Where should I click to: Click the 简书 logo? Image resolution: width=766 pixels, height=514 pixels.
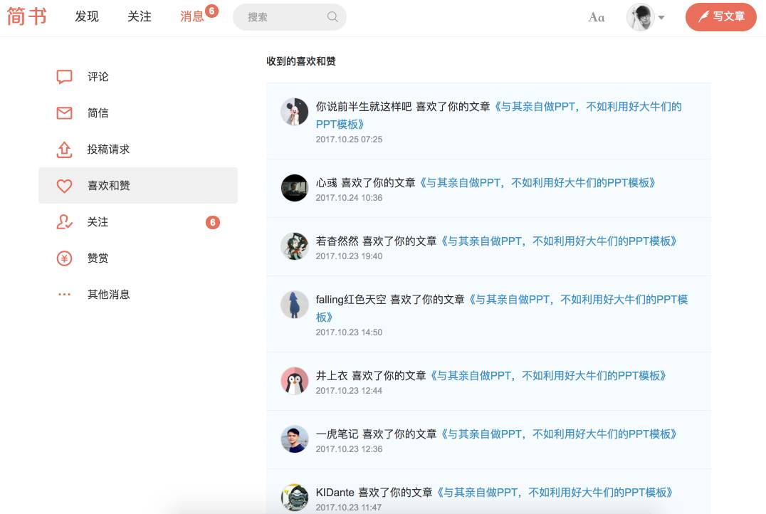tap(27, 16)
